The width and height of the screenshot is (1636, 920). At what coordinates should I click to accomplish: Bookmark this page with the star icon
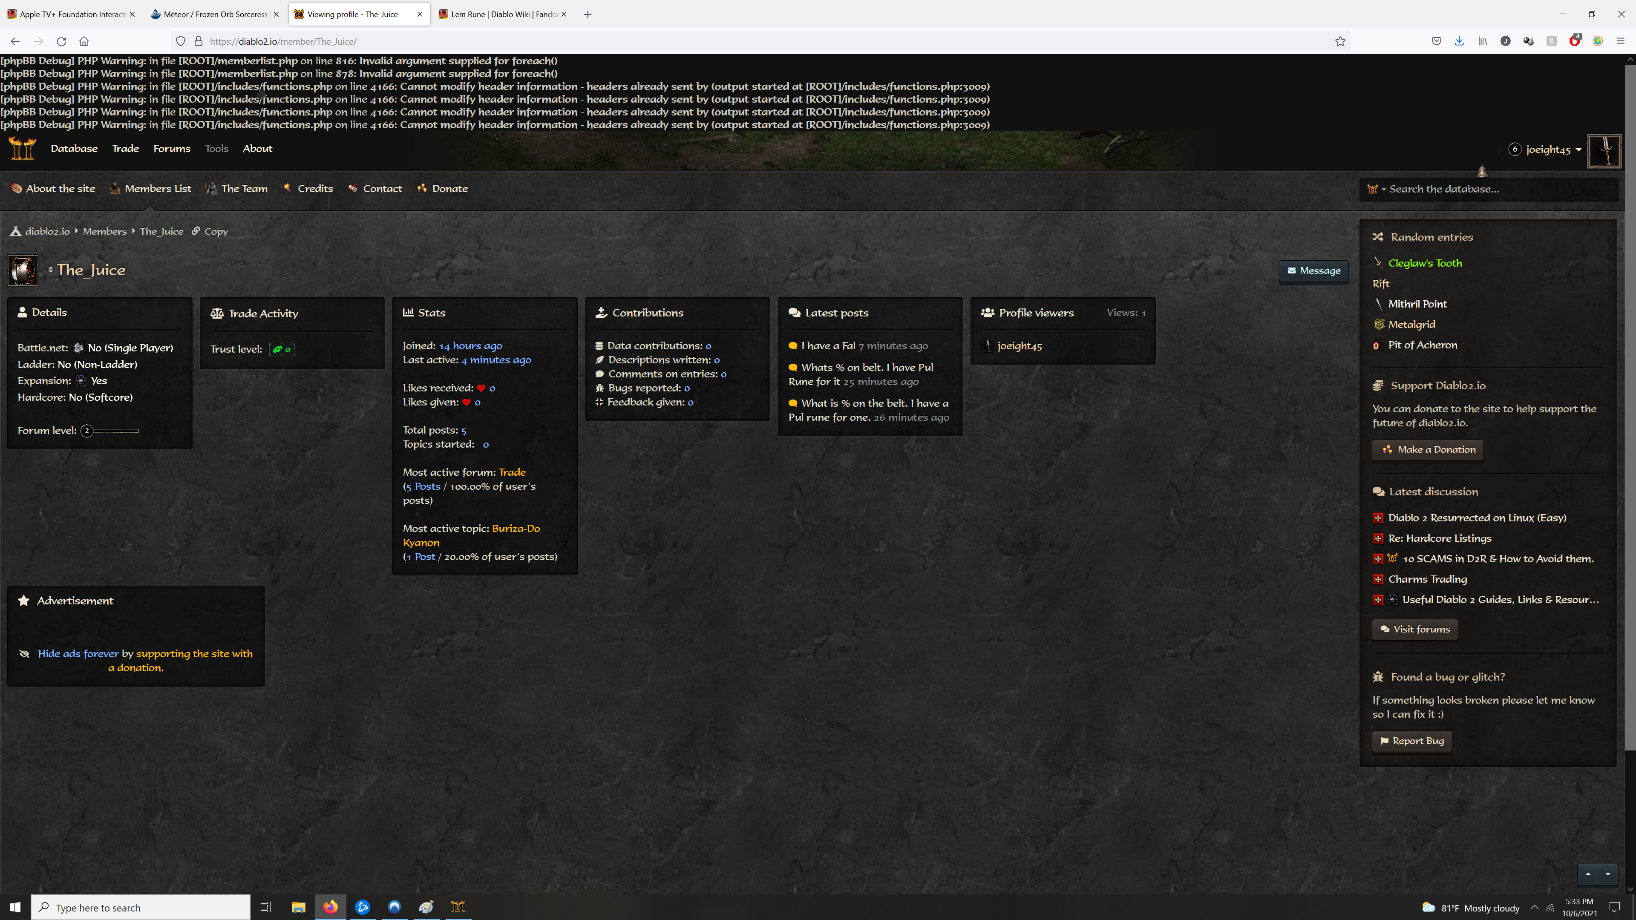coord(1340,41)
